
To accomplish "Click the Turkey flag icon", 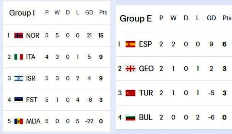I will click(130, 93).
